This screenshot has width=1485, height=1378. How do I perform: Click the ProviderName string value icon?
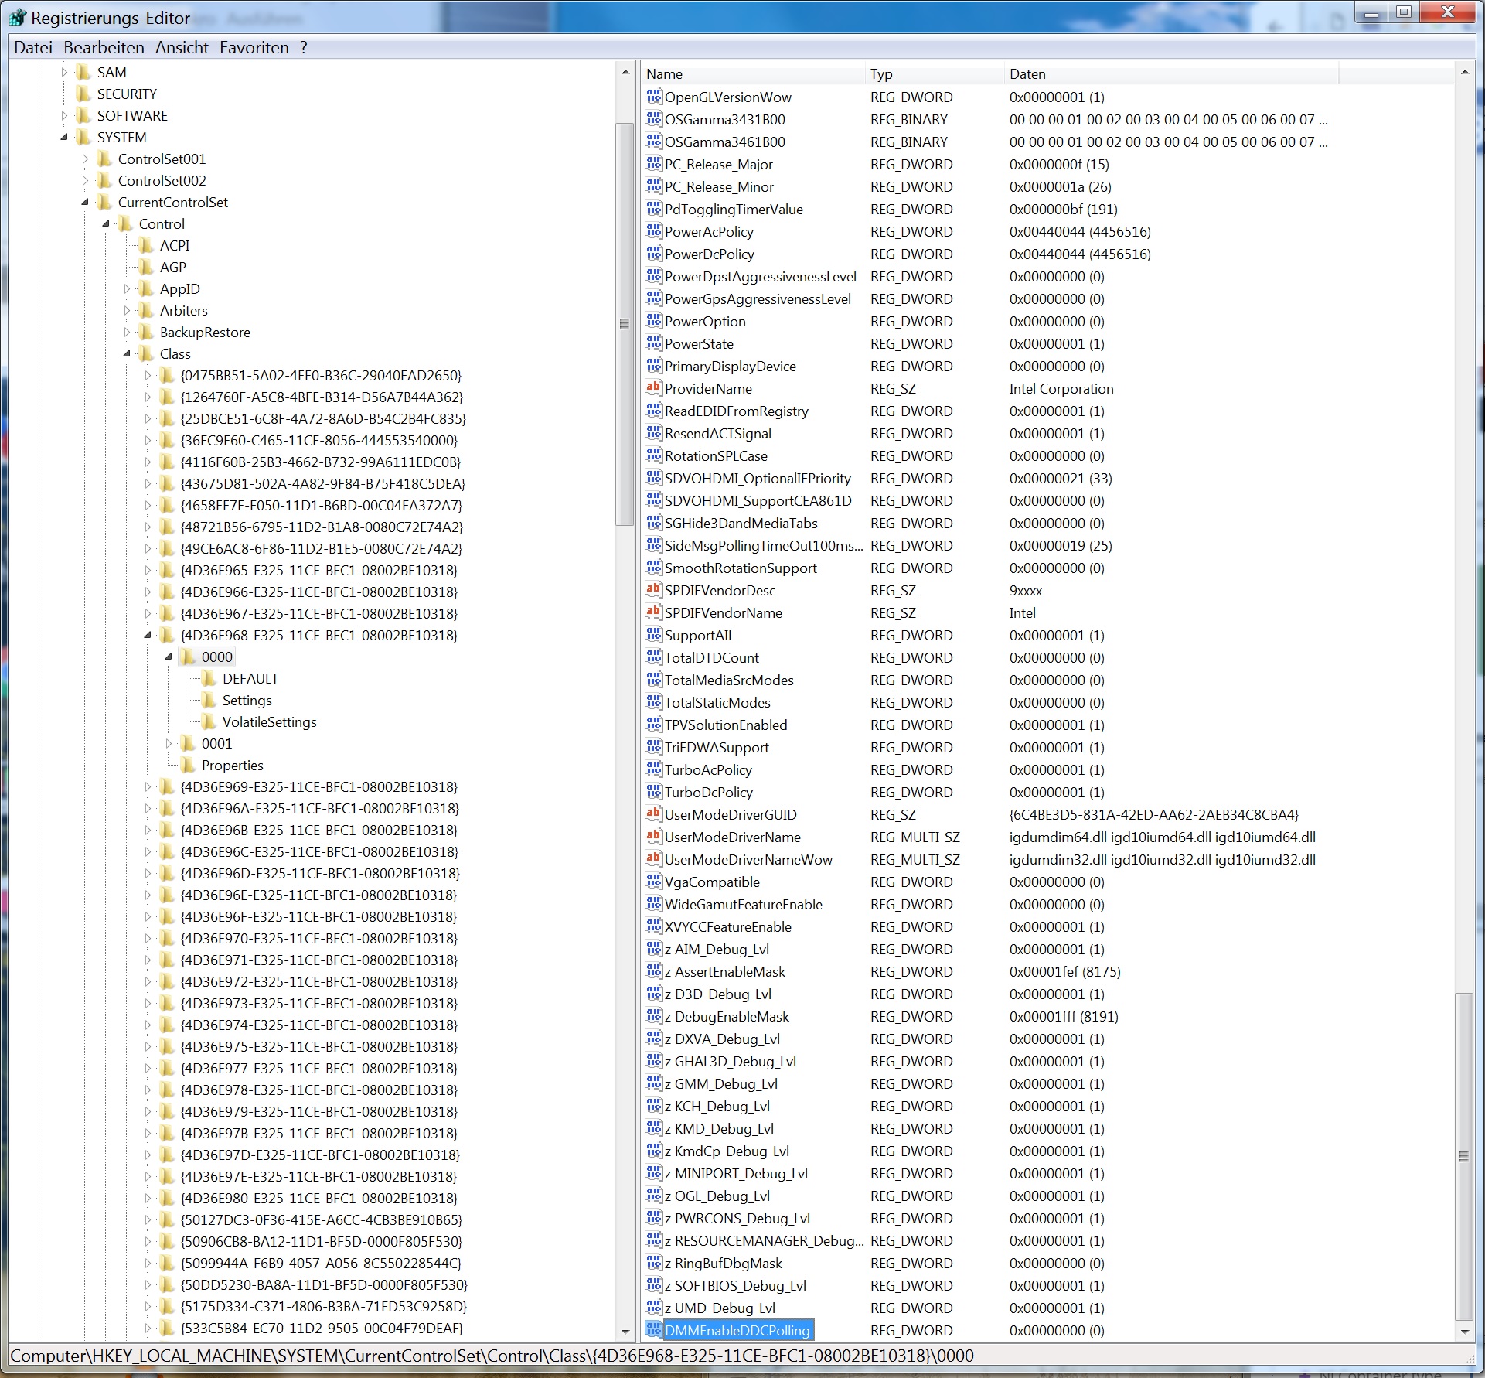click(653, 388)
